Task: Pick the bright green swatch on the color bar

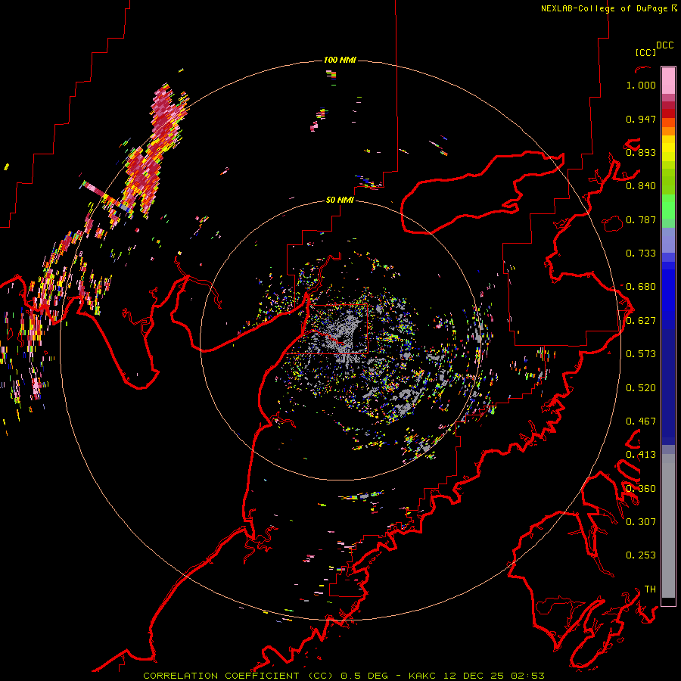Action: click(x=668, y=207)
